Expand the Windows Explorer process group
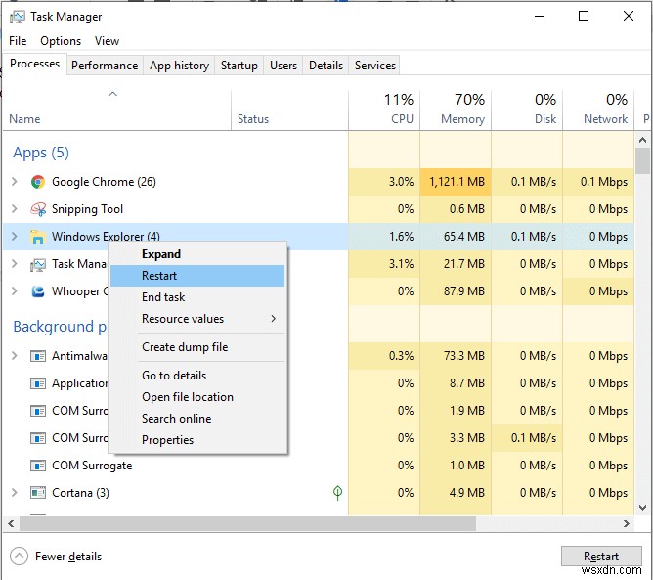This screenshot has width=653, height=580. (14, 237)
